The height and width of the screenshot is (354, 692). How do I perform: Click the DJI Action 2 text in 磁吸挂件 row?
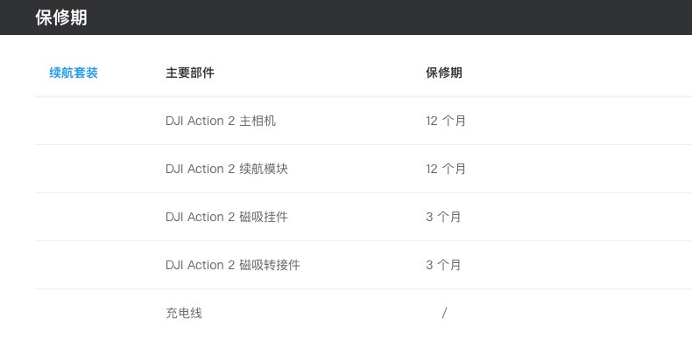click(200, 217)
